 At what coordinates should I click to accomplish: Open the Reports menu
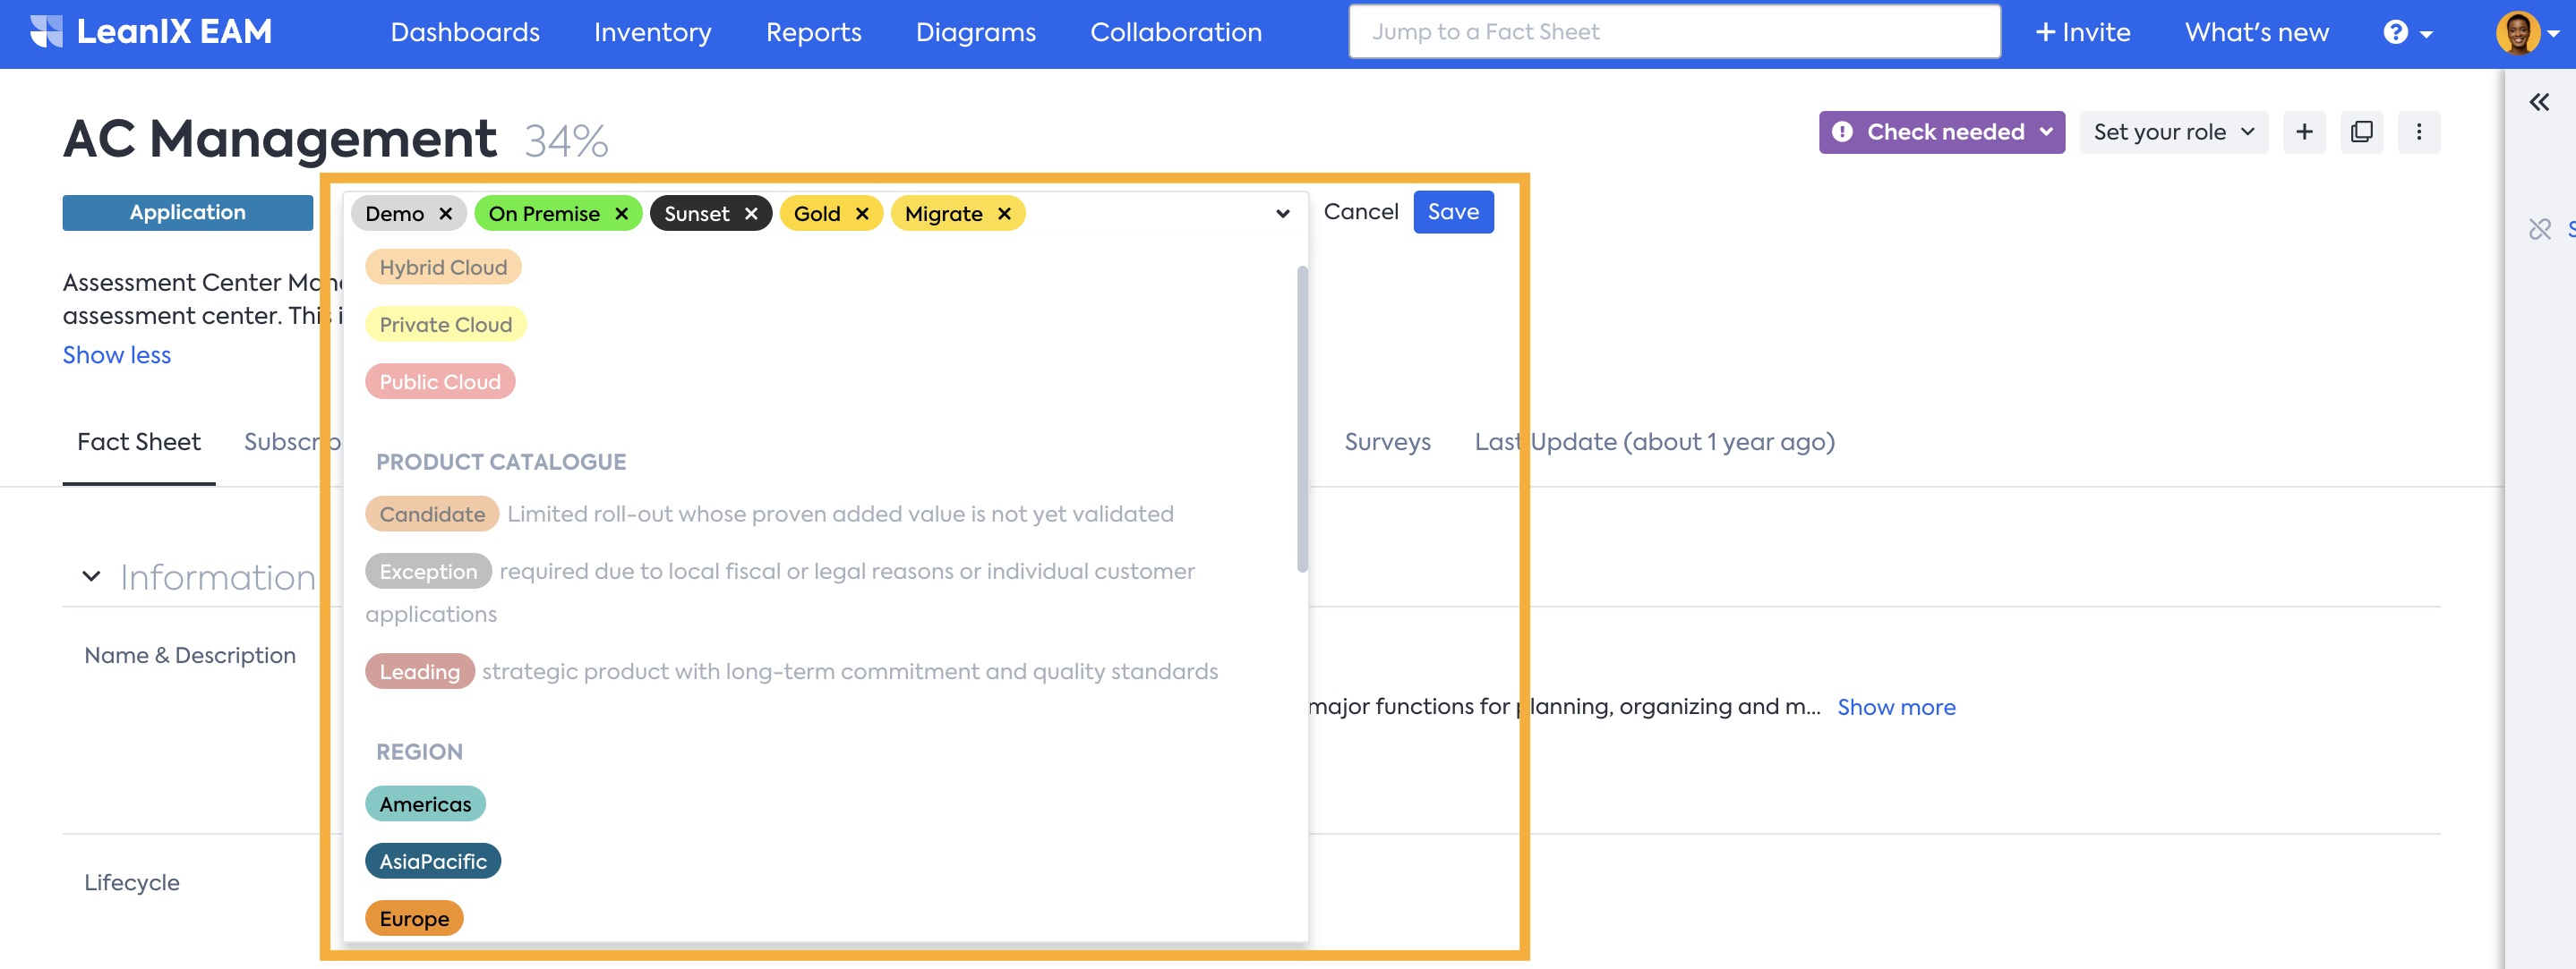coord(813,33)
